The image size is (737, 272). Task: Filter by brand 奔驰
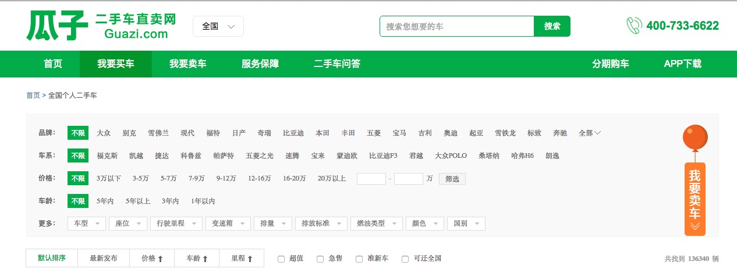pos(560,133)
